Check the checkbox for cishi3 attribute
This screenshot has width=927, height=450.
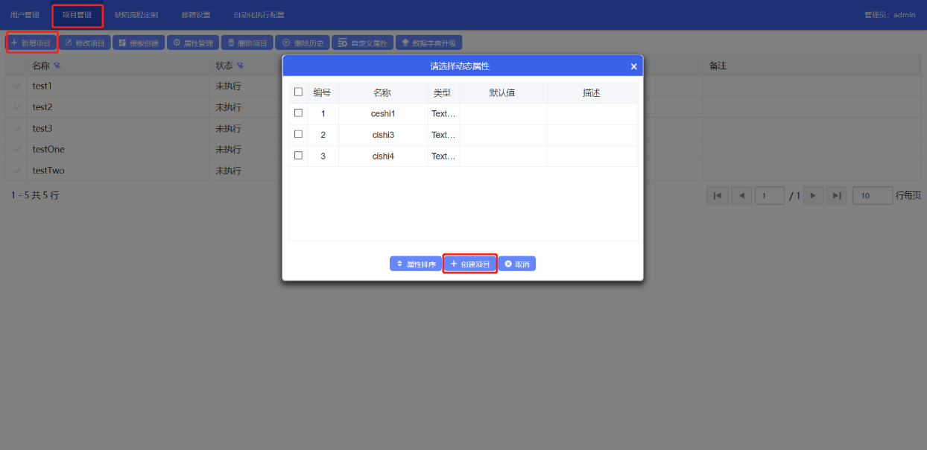(x=298, y=134)
